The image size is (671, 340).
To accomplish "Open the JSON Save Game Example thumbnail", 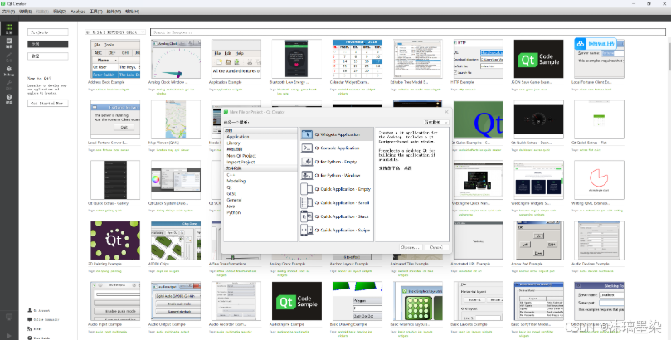I will 538,59.
